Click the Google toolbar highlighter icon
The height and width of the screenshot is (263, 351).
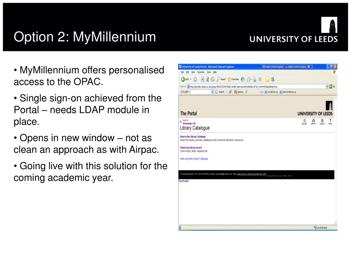[246, 92]
